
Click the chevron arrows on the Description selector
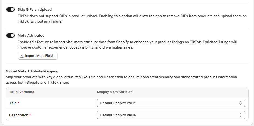click(241, 115)
